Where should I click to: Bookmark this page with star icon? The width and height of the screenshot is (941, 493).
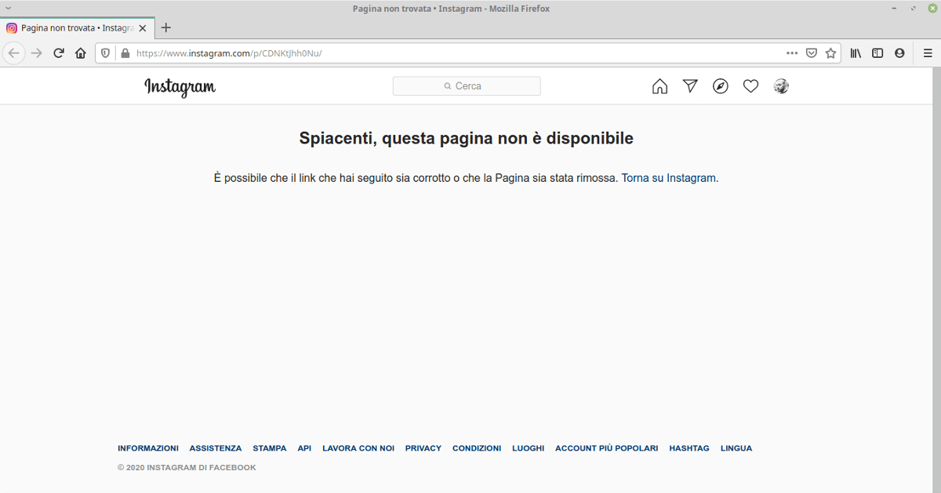830,53
